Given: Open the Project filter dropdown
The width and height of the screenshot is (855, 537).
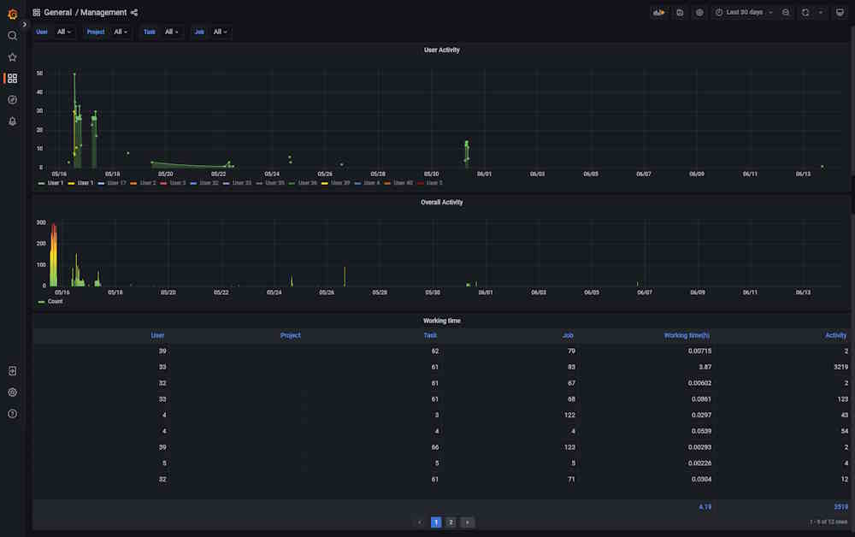Looking at the screenshot, I should tap(121, 32).
